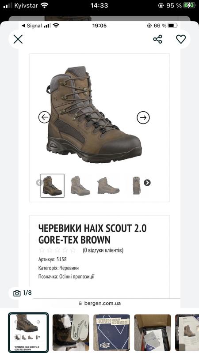Tap the main HAIX Scout boot image

coord(94,114)
